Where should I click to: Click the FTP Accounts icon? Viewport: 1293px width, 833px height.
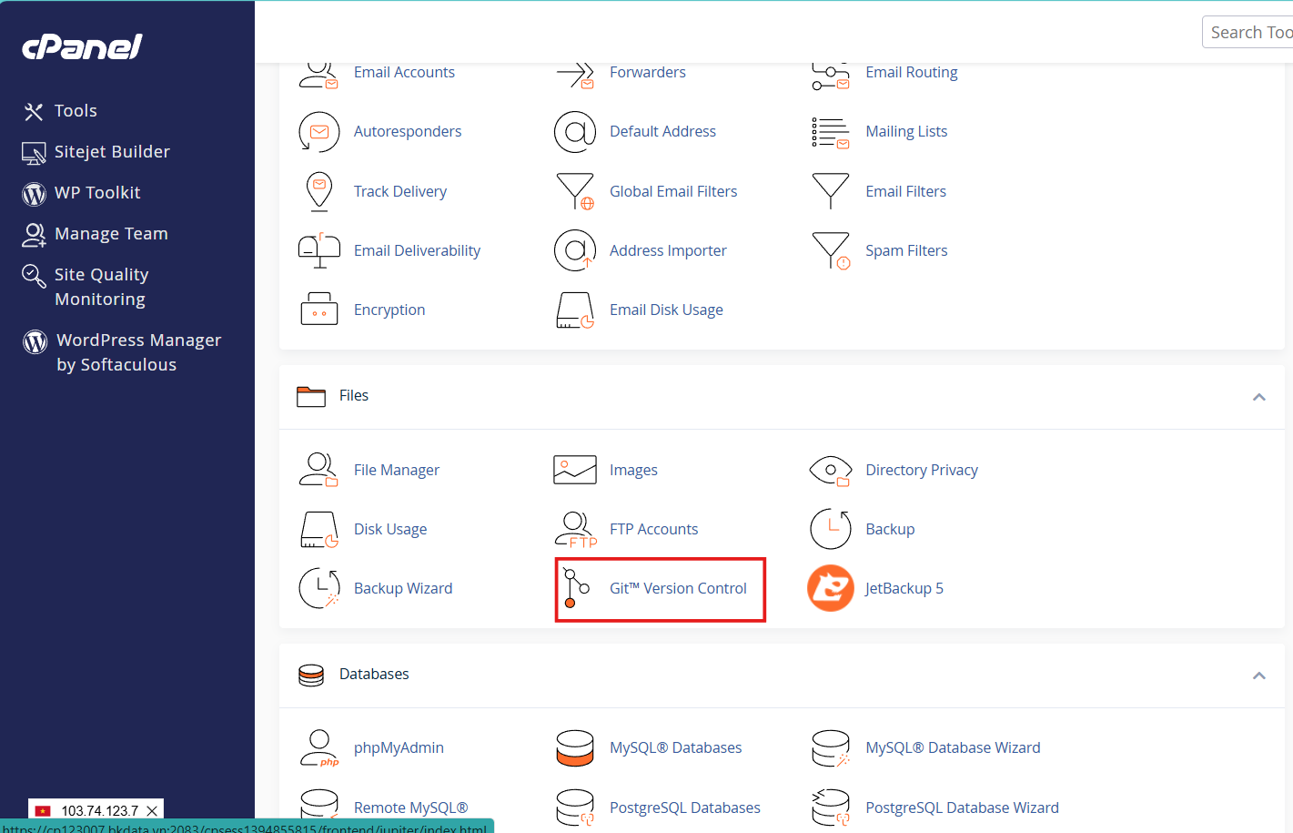[x=575, y=530]
